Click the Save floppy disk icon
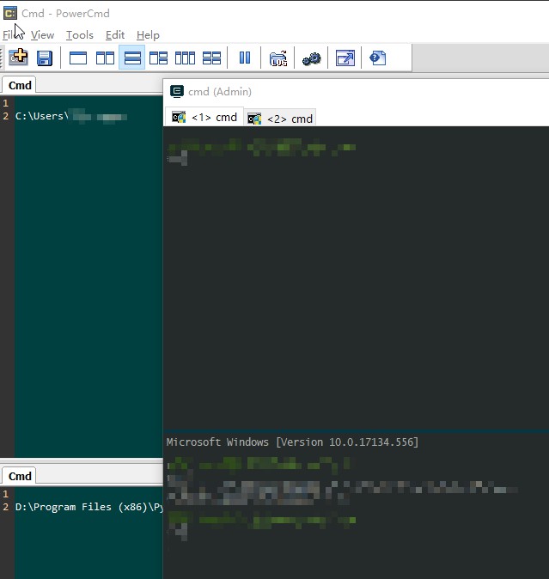The height and width of the screenshot is (579, 549). click(44, 58)
